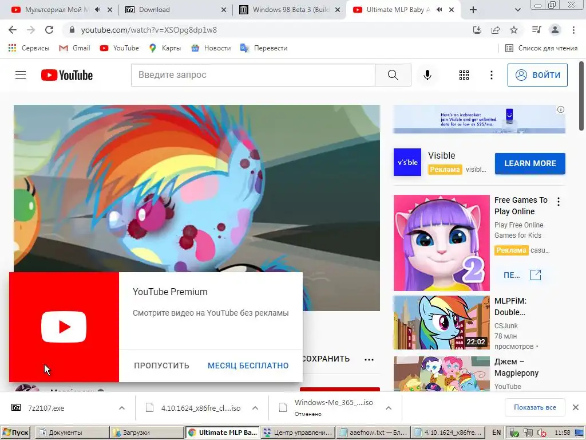Open Карты bookmark
586x440 pixels.
point(165,48)
